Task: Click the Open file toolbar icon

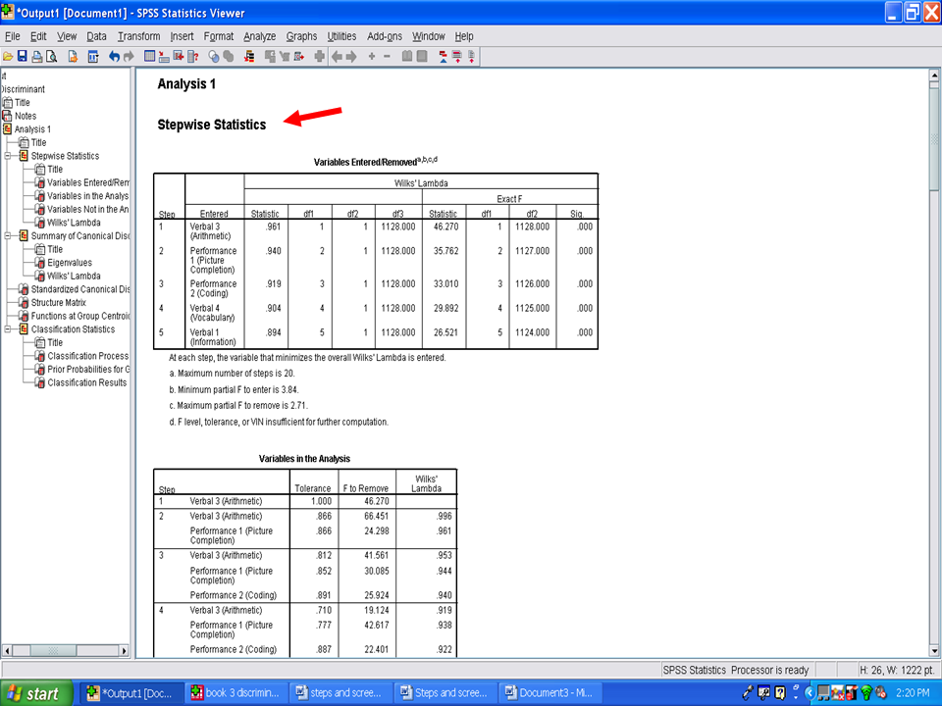Action: [x=8, y=57]
